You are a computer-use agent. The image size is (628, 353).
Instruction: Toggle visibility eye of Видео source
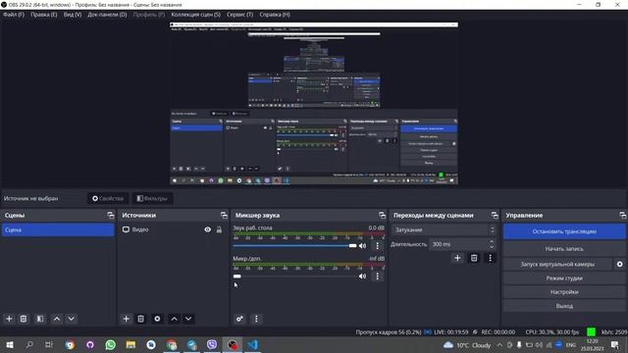tap(207, 229)
